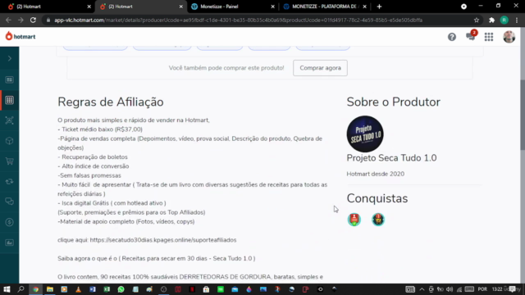Reload the current page
This screenshot has height=295, width=525.
click(33, 20)
